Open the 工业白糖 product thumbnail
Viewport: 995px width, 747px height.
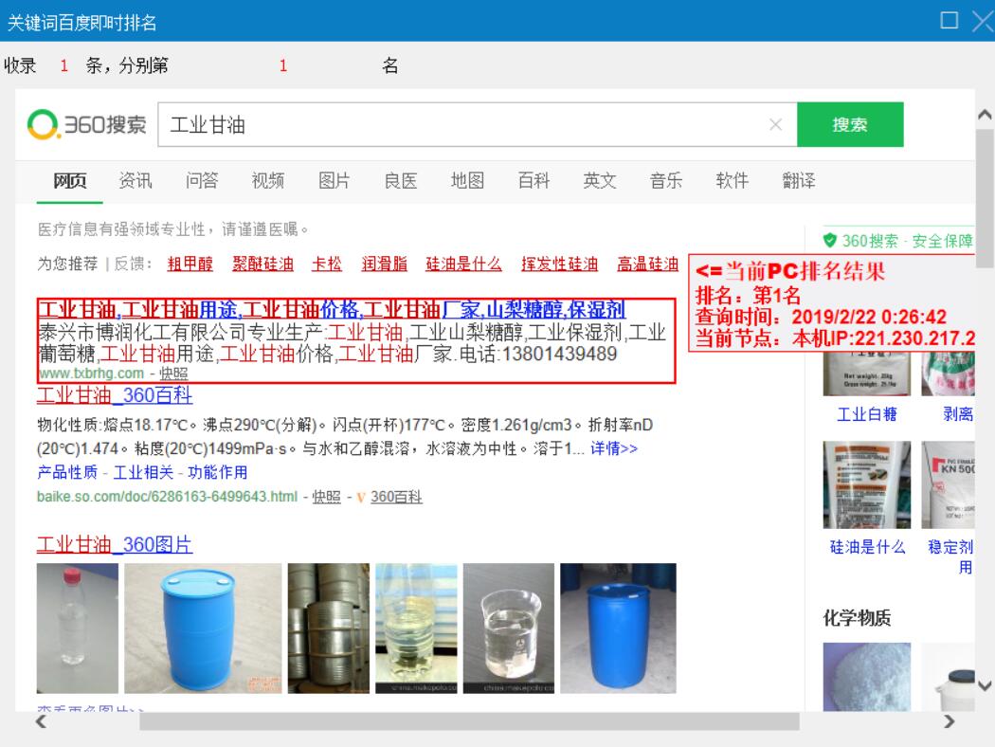(x=867, y=373)
